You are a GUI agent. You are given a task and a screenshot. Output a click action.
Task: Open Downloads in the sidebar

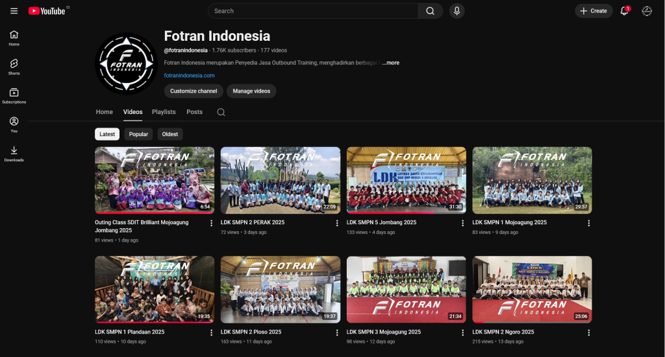pyautogui.click(x=14, y=154)
